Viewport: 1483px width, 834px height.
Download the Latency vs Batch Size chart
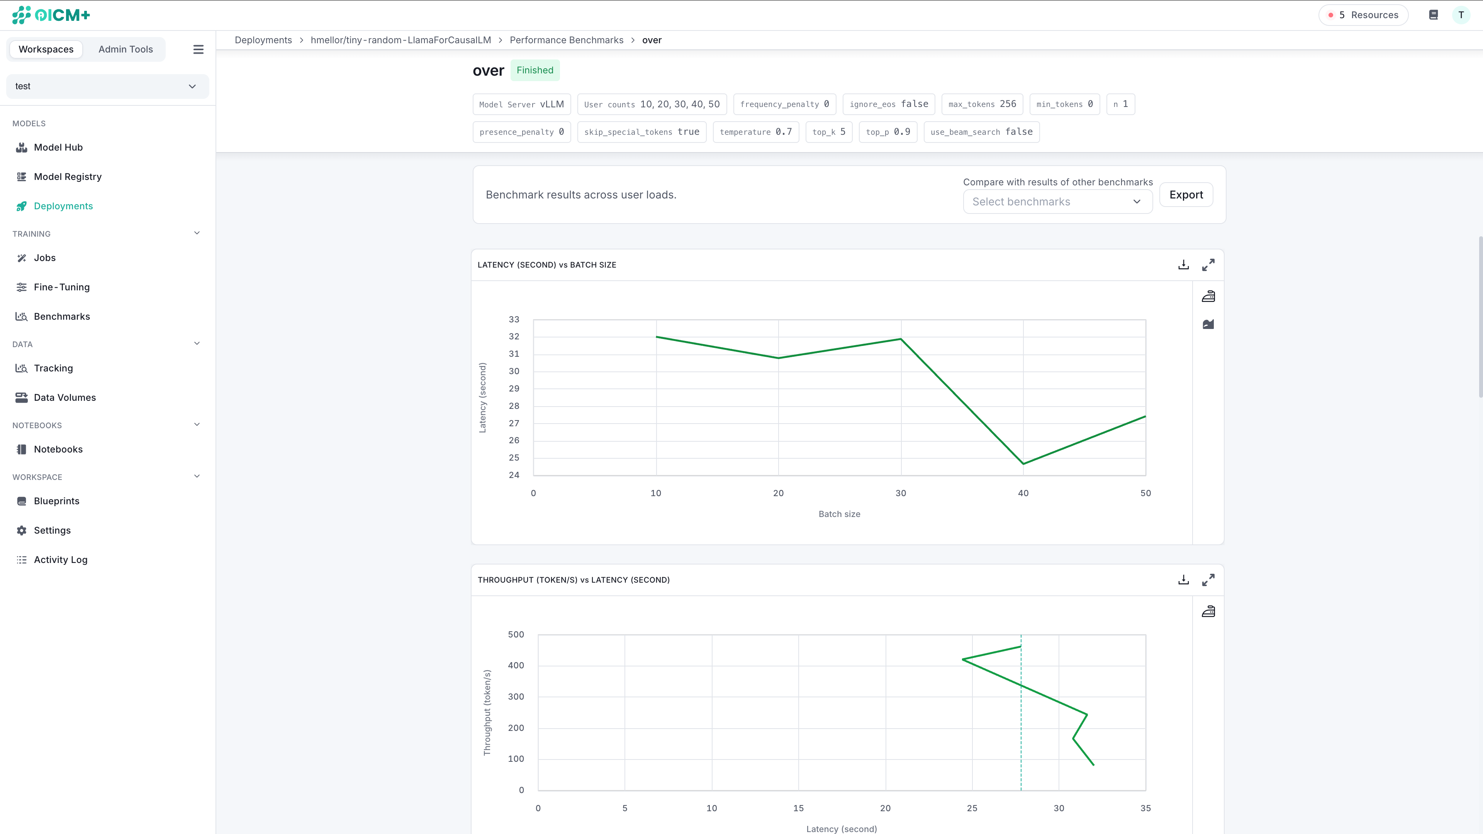click(1184, 265)
